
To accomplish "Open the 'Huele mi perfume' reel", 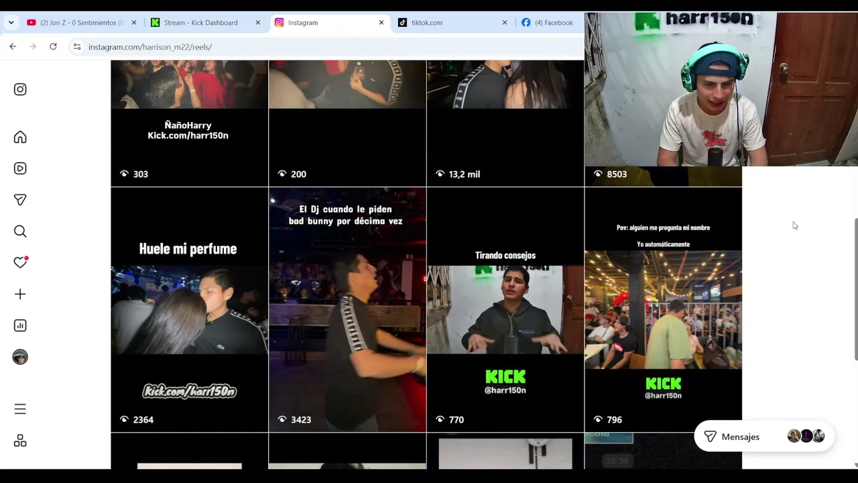I will click(190, 310).
